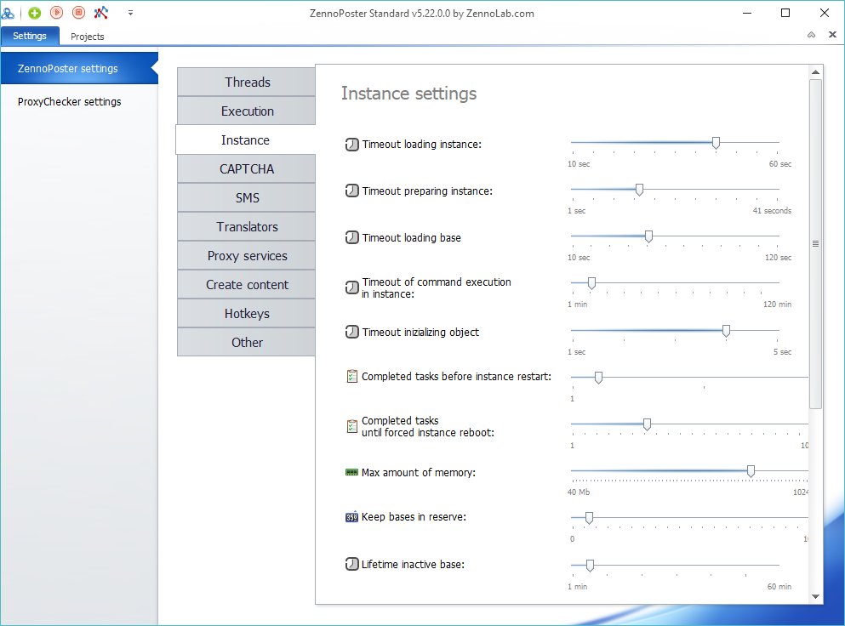Click the red-blue graph tool icon
The image size is (845, 626).
pos(100,13)
